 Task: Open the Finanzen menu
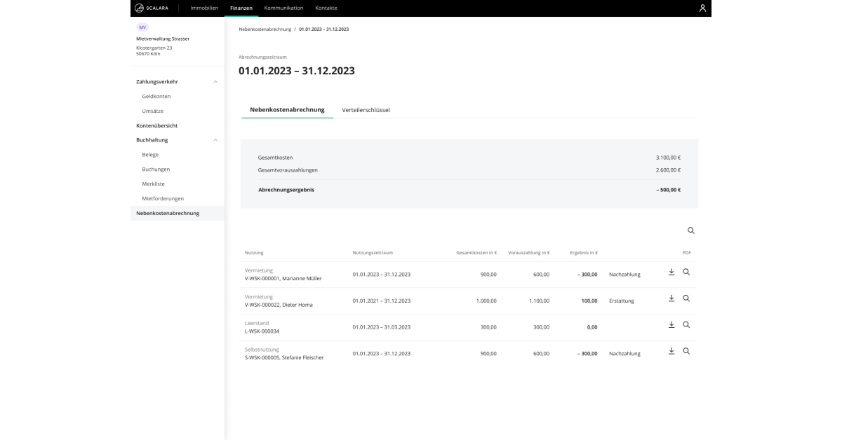coord(242,8)
